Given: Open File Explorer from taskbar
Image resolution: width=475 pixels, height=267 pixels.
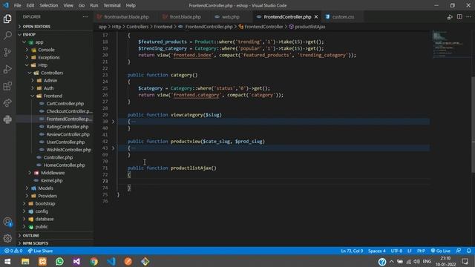Looking at the screenshot, I should pyautogui.click(x=25, y=261).
